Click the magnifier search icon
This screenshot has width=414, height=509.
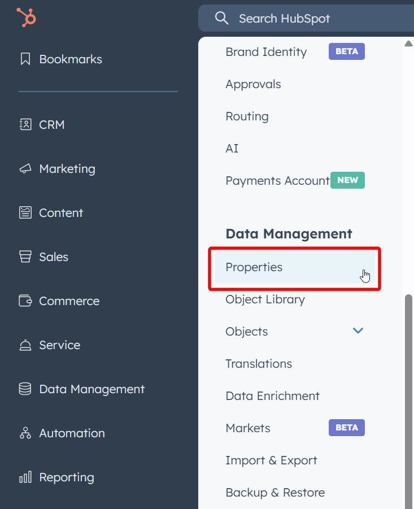tap(221, 18)
